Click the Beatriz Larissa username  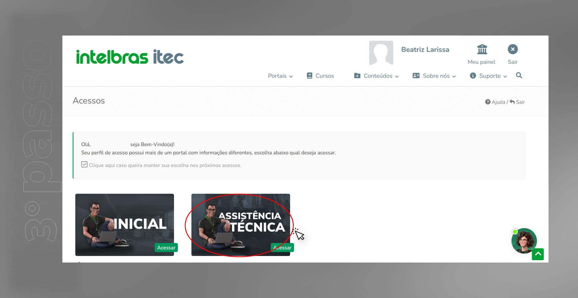425,49
